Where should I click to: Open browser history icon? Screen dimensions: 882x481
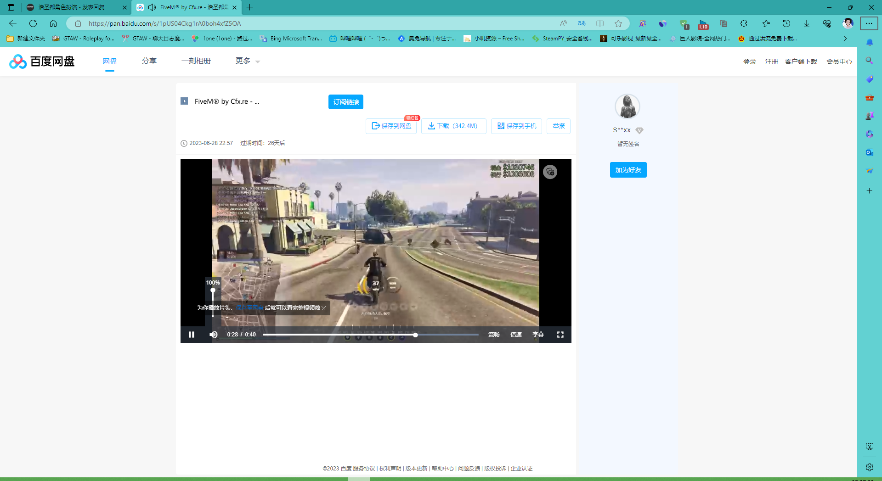[x=786, y=23]
